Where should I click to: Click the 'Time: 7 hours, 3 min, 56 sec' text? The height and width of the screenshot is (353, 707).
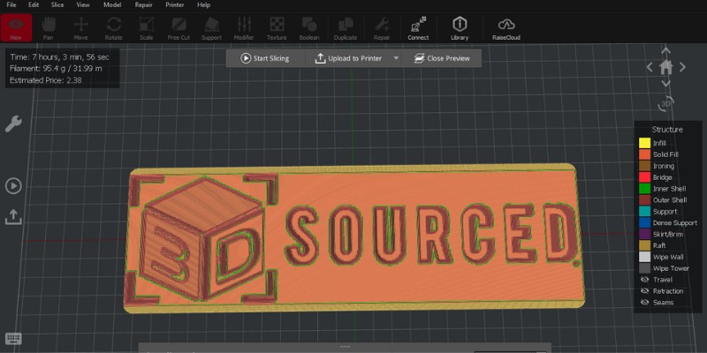click(59, 57)
